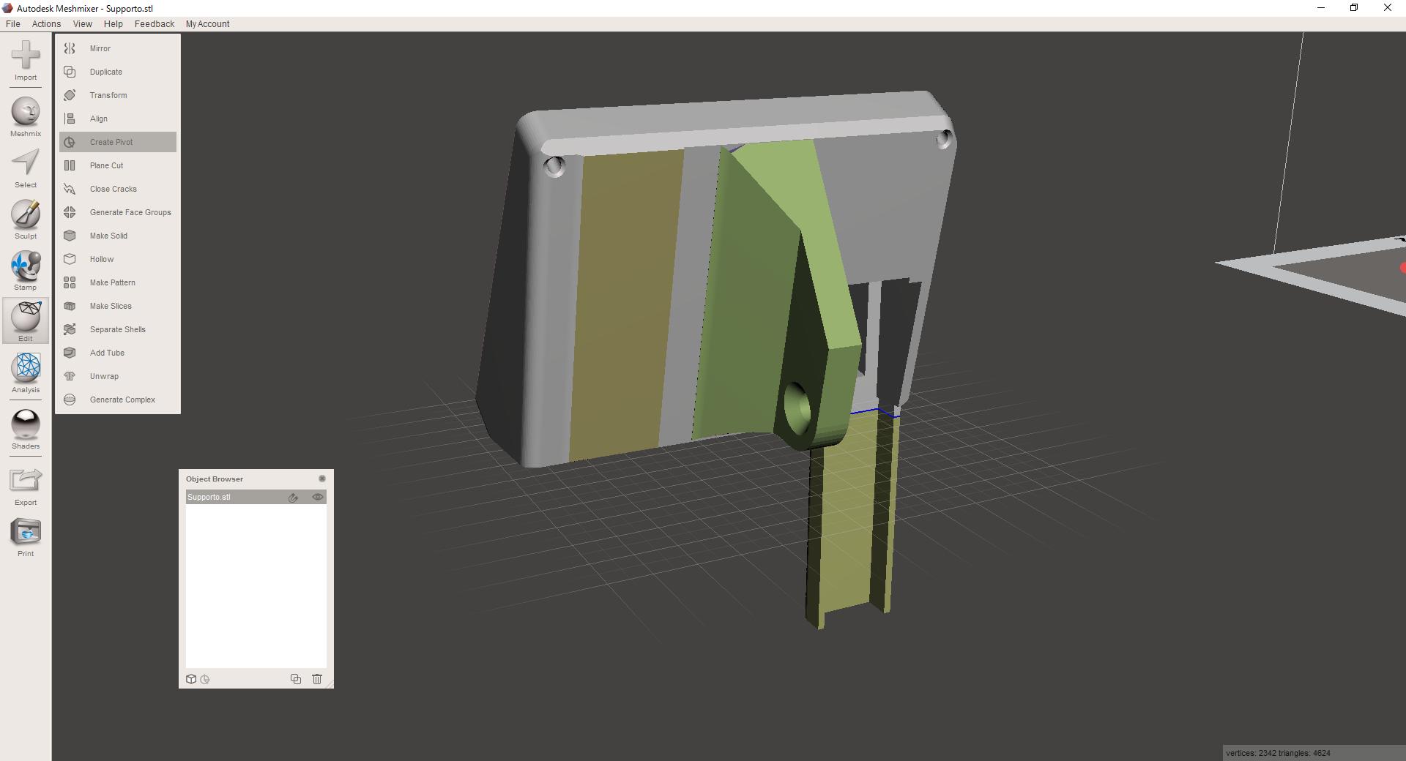
Task: Close the Object Browser panel
Action: [x=322, y=479]
